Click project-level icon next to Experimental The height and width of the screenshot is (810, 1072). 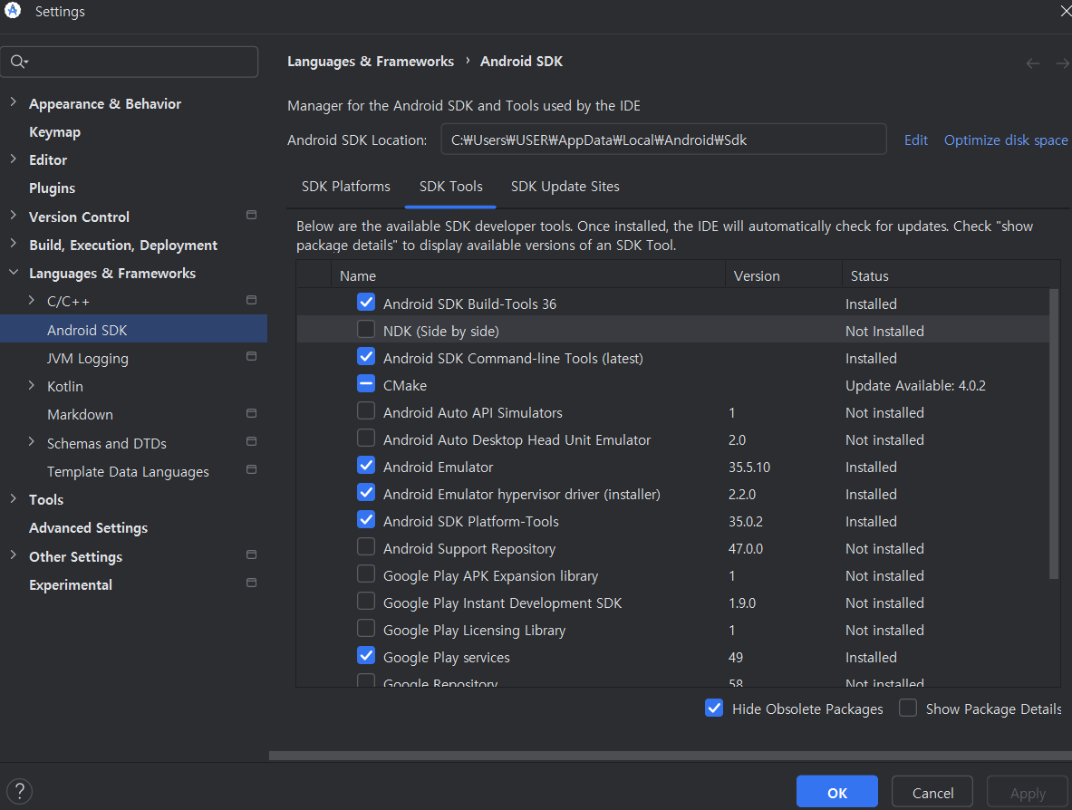click(252, 583)
